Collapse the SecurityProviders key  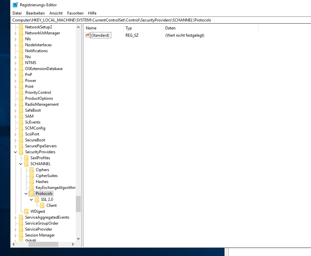tap(15, 152)
